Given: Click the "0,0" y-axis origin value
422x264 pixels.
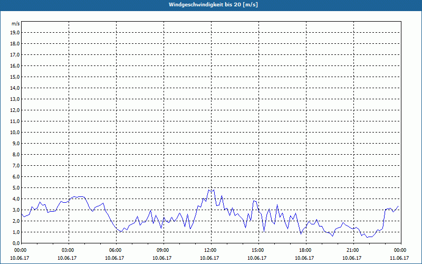Looking at the screenshot, I should pos(16,243).
